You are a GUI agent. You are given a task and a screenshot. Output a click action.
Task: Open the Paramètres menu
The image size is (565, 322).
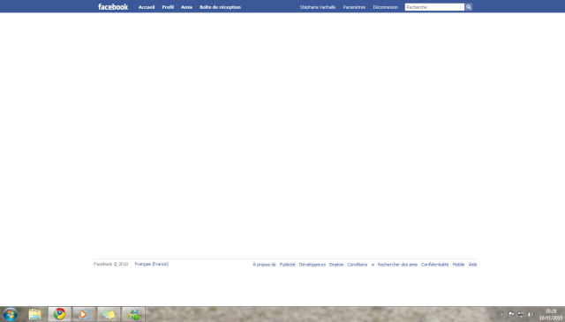click(354, 7)
